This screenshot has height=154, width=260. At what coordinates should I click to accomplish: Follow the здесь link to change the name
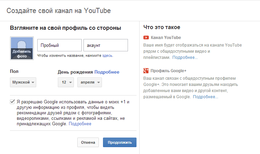[107, 55]
